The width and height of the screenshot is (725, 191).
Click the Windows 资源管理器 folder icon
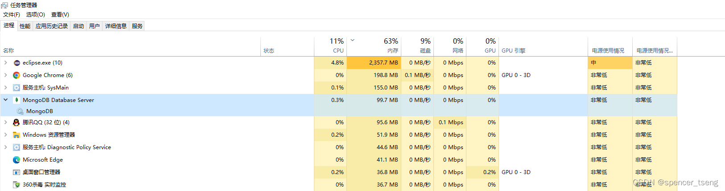(x=16, y=135)
